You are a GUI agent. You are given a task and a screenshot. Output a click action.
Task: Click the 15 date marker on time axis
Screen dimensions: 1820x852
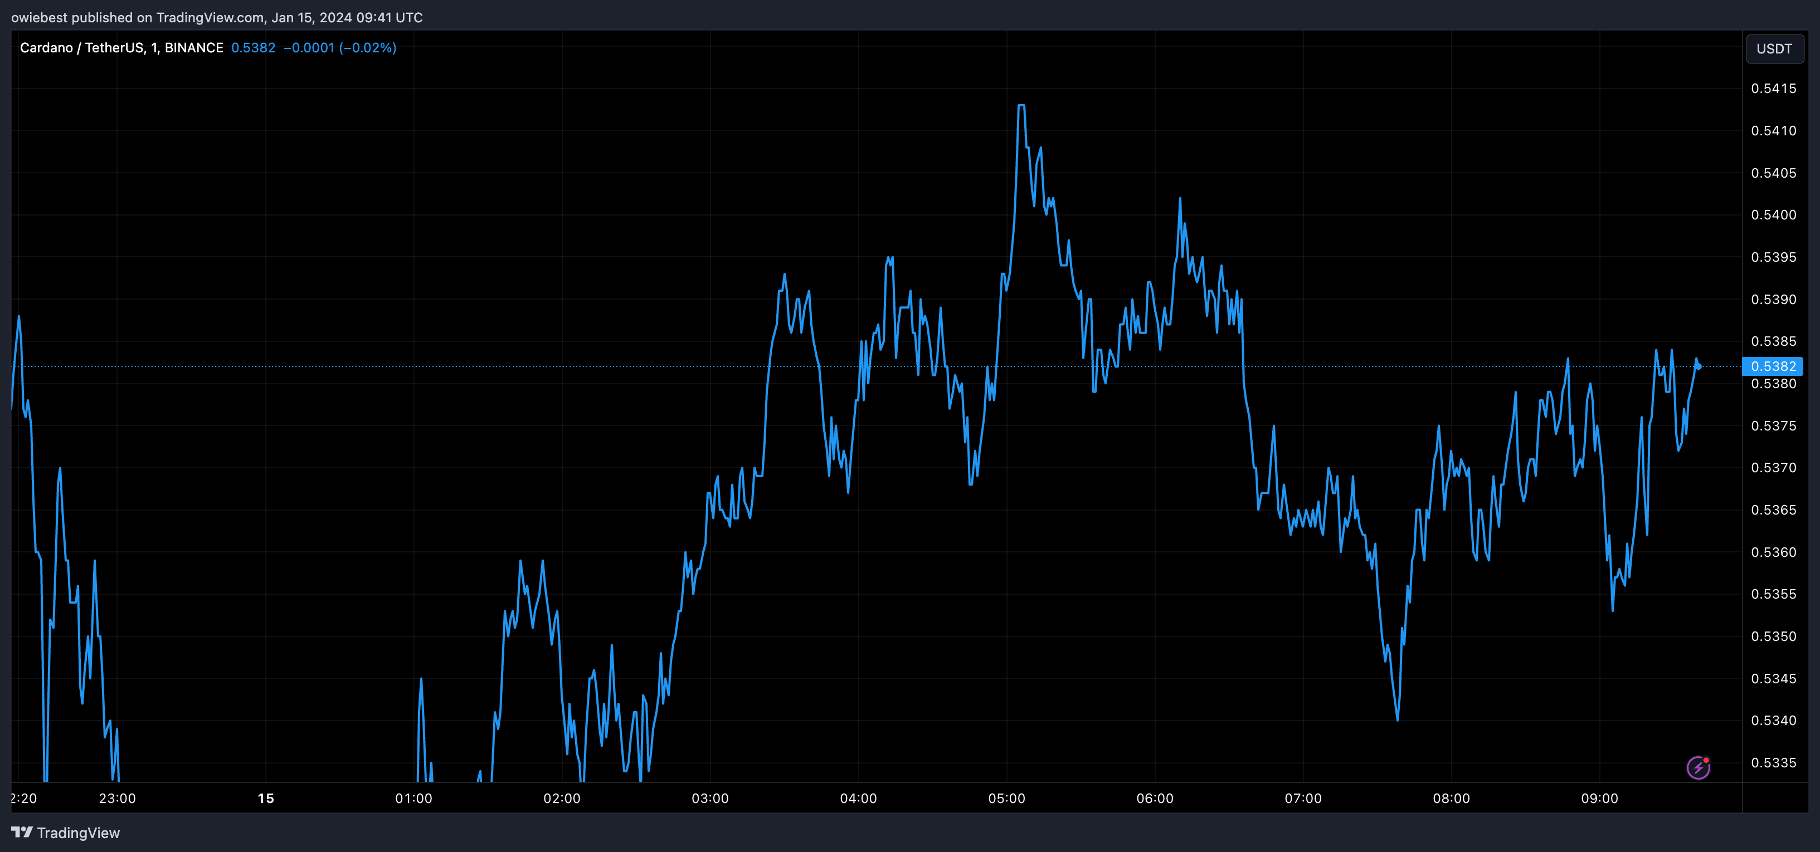tap(266, 799)
